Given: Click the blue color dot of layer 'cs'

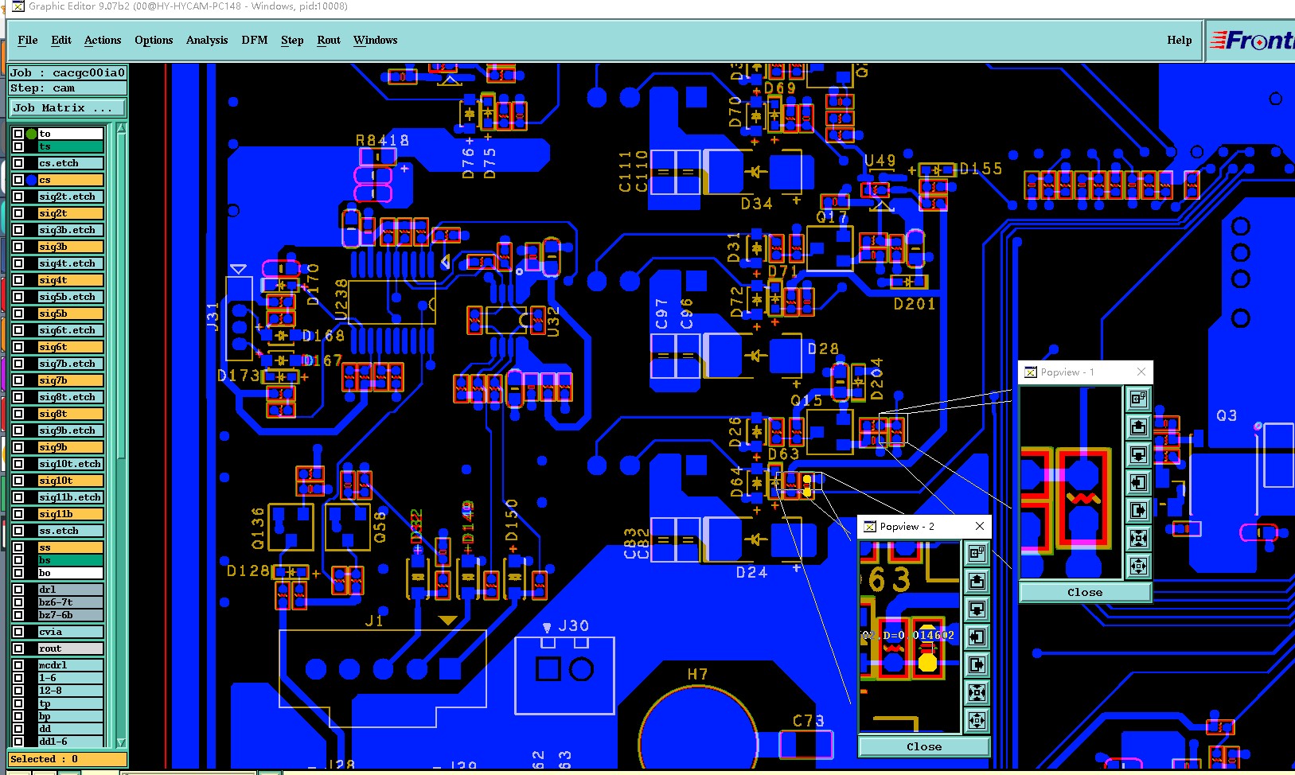Looking at the screenshot, I should 31,180.
